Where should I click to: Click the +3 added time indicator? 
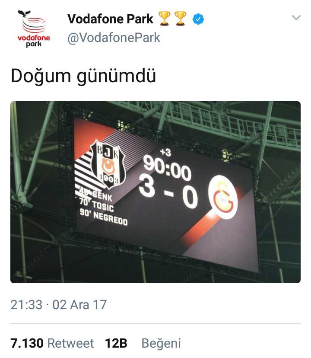pos(165,152)
